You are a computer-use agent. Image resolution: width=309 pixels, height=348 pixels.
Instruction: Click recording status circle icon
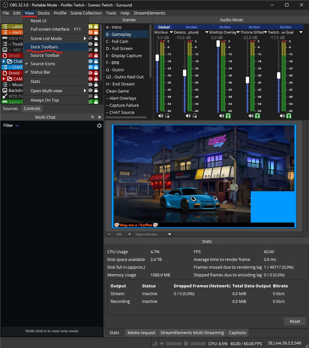coord(186,343)
